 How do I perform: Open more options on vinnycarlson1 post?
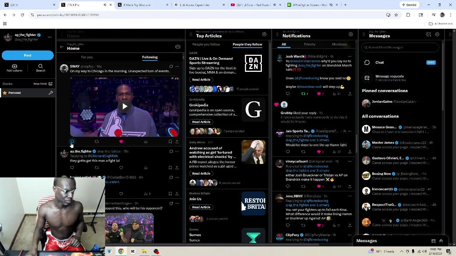[x=350, y=161]
